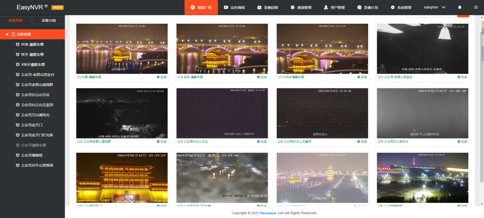Click camera icon beside 公众号白云山日出
The width and height of the screenshot is (484, 218).
click(x=18, y=95)
